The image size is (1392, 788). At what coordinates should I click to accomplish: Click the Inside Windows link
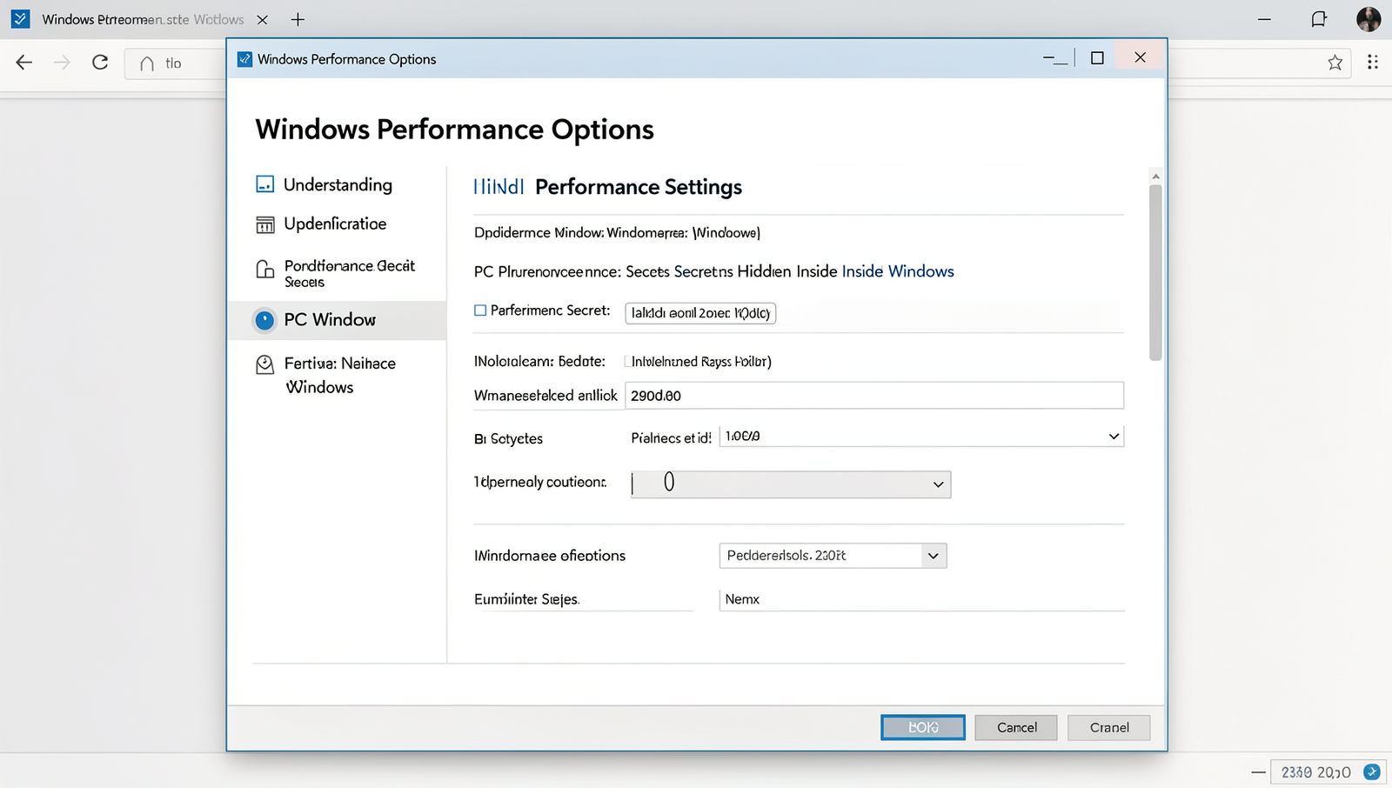pos(898,271)
